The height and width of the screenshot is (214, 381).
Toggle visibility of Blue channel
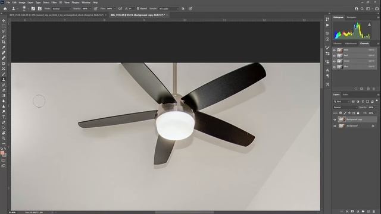[334, 67]
